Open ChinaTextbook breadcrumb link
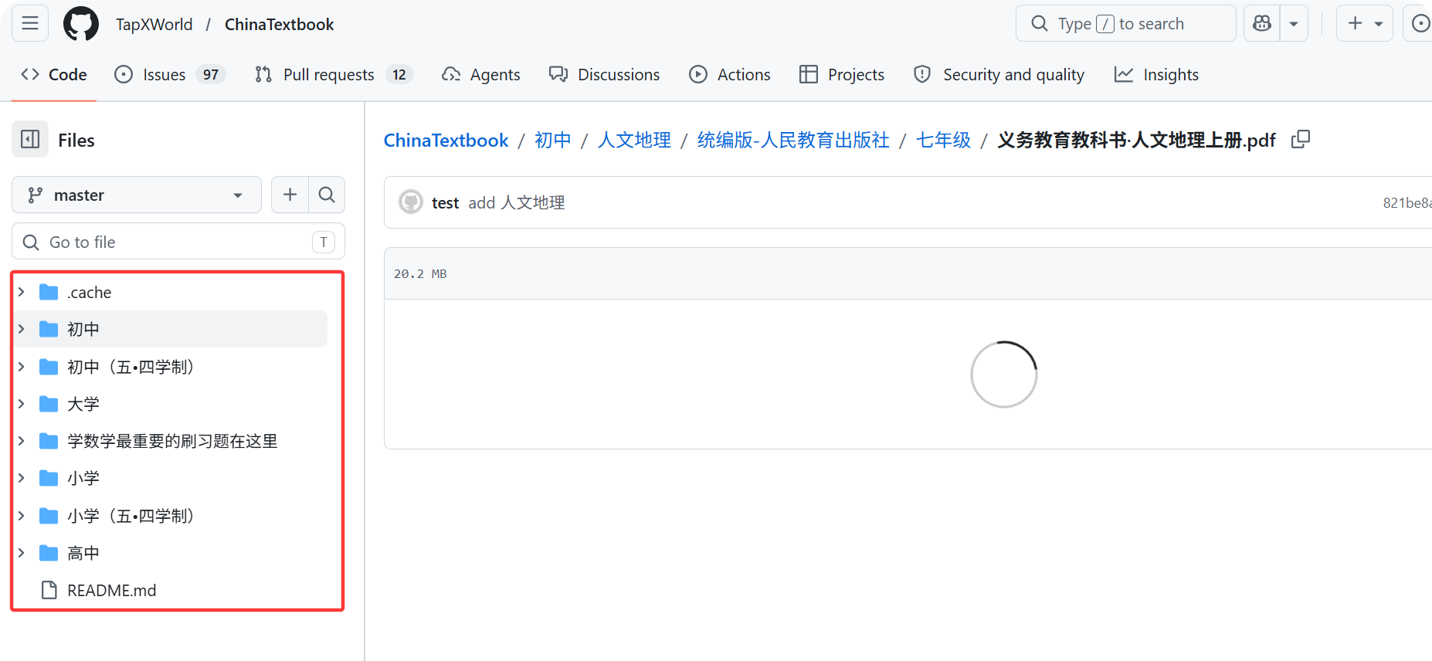 point(446,140)
